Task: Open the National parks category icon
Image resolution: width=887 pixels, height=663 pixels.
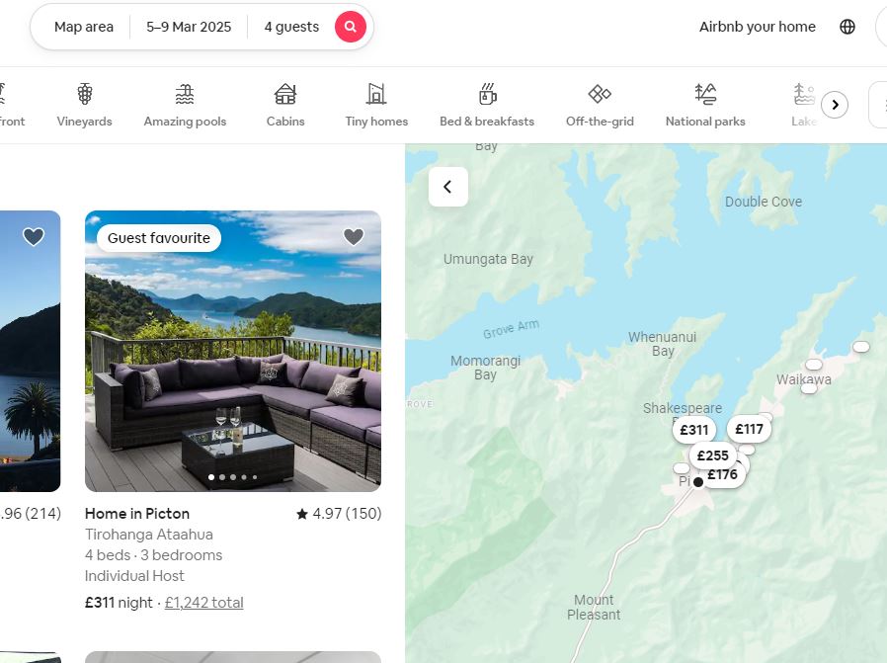Action: [705, 94]
